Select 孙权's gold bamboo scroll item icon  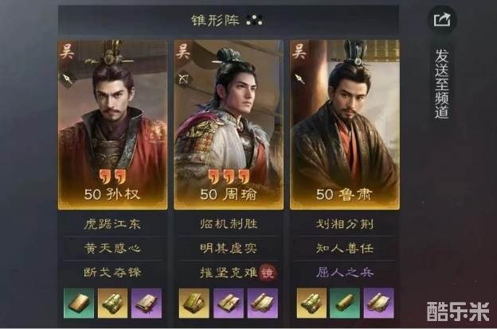112,303
